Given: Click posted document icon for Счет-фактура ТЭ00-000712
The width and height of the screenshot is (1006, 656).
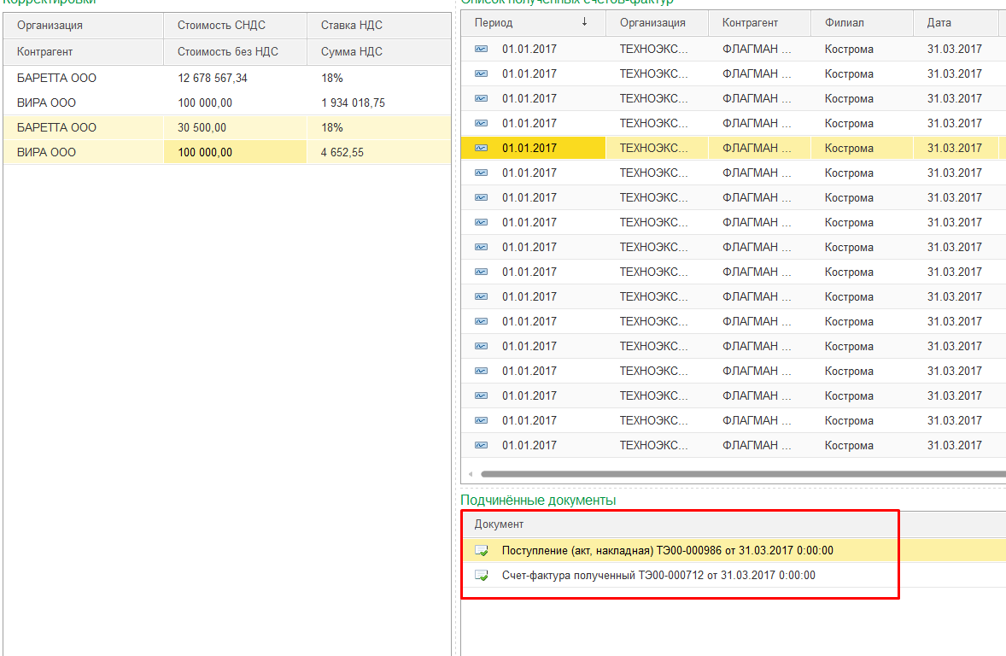Looking at the screenshot, I should (481, 575).
